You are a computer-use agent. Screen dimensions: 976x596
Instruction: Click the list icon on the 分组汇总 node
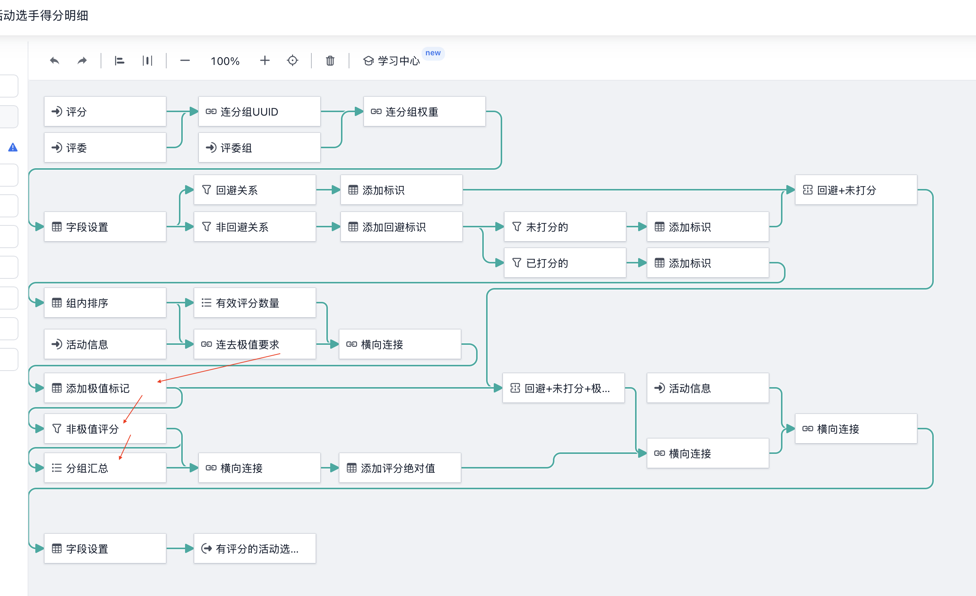click(57, 468)
